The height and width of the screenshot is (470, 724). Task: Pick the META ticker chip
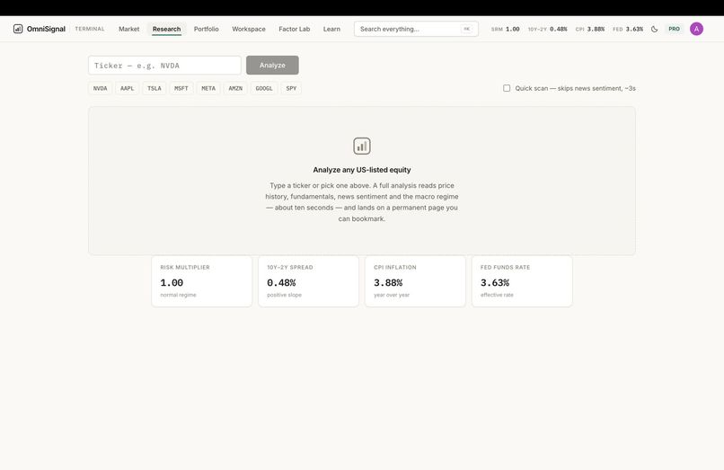(x=208, y=88)
